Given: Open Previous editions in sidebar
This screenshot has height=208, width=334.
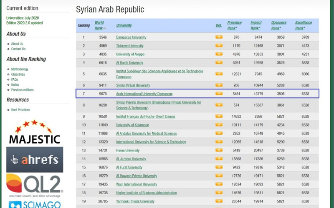Looking at the screenshot, I should click(22, 90).
